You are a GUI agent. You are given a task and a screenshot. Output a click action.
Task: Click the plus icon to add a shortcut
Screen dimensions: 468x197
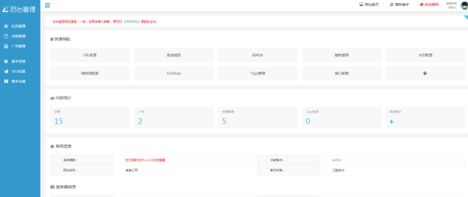point(425,74)
